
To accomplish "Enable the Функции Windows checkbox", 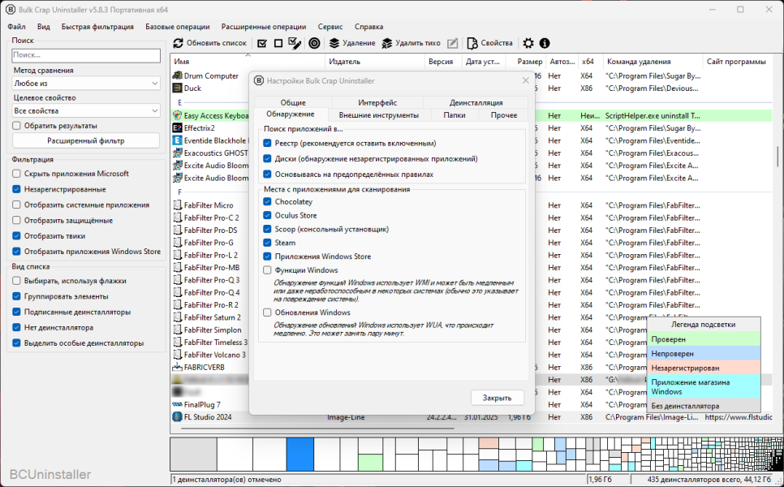I will tap(267, 270).
